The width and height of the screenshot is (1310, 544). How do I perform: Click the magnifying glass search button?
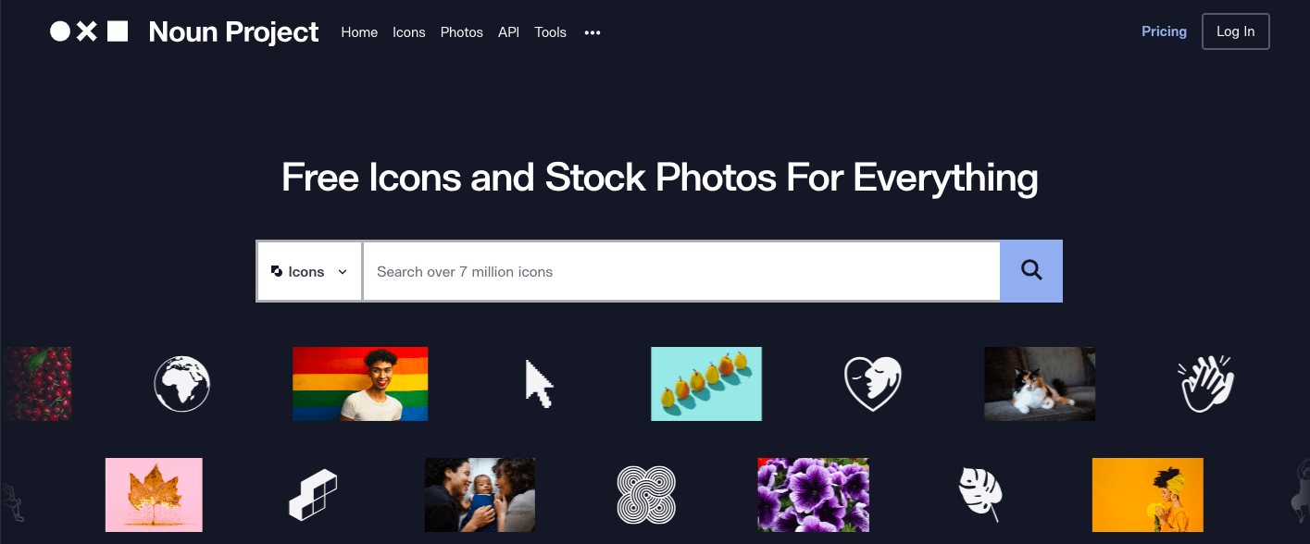(x=1031, y=271)
